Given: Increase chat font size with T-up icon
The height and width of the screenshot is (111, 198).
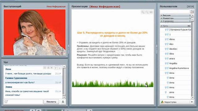Looking at the screenshot, I should (x=56, y=68).
